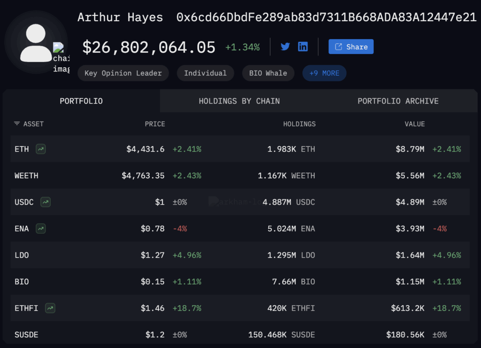The image size is (481, 348).
Task: Click the wallet address text
Action: pyautogui.click(x=326, y=18)
